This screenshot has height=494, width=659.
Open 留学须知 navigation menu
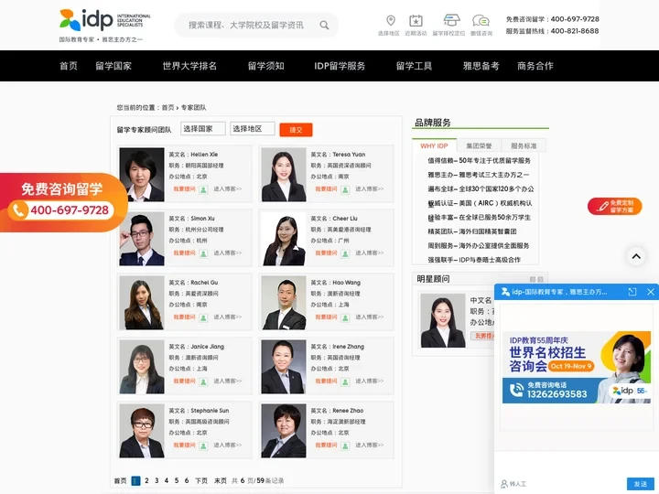pyautogui.click(x=266, y=66)
